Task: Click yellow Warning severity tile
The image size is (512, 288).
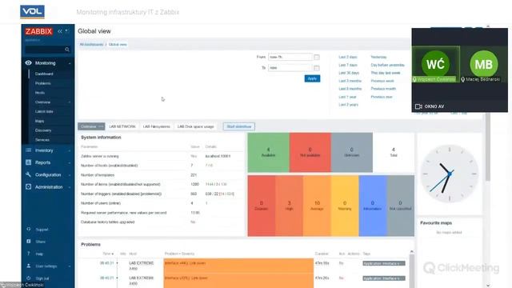Action: 345,206
